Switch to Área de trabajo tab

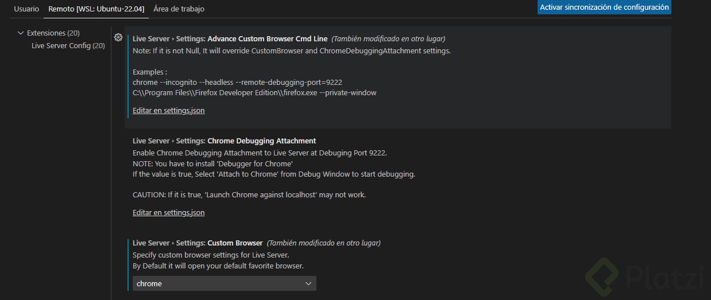(x=179, y=9)
